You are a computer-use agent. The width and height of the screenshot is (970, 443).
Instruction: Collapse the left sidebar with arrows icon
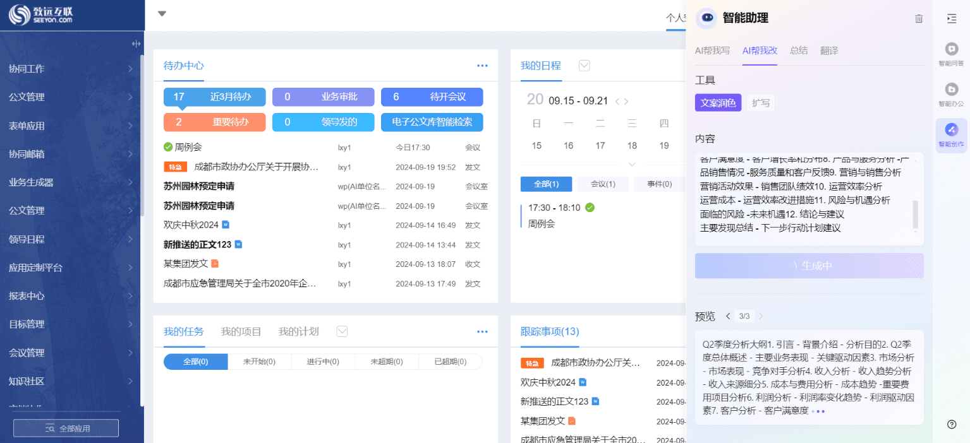coord(136,44)
